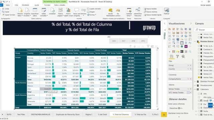The height and width of the screenshot is (120, 214).
Task: Open the Format paint-roller tab
Action: pyautogui.click(x=178, y=56)
